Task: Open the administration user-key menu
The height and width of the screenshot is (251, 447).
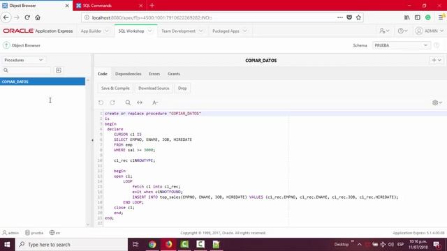Action: coord(384,31)
